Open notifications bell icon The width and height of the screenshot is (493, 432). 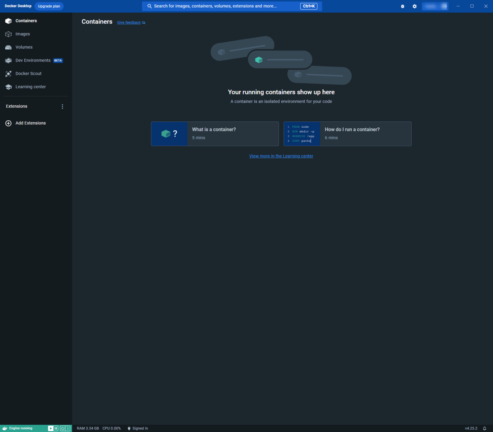tap(485, 428)
